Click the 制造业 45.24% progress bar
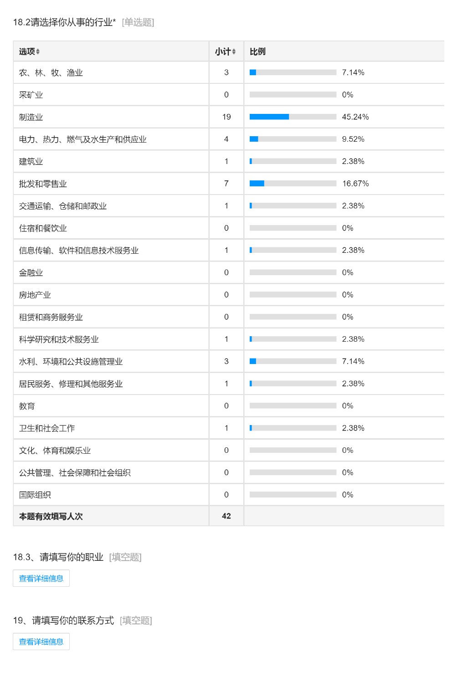This screenshot has height=677, width=452. tap(293, 117)
